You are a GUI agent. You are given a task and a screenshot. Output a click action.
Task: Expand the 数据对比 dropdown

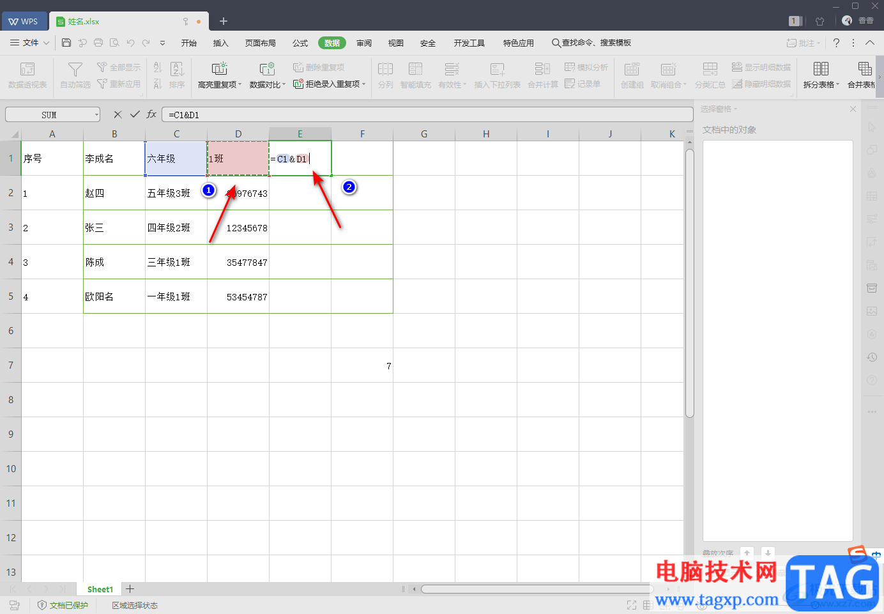point(284,84)
